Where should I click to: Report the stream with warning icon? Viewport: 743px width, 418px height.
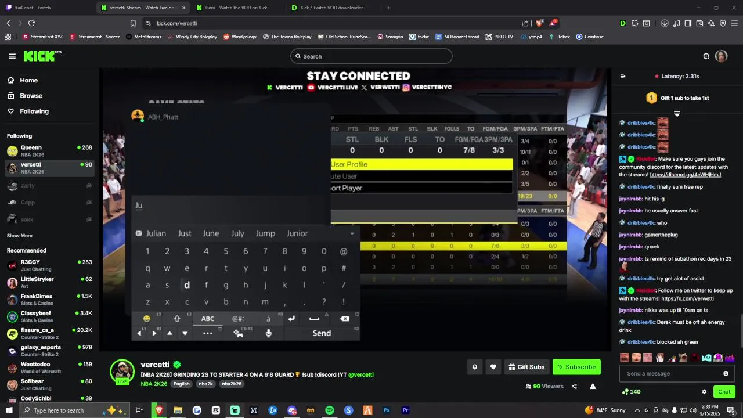pos(593,386)
